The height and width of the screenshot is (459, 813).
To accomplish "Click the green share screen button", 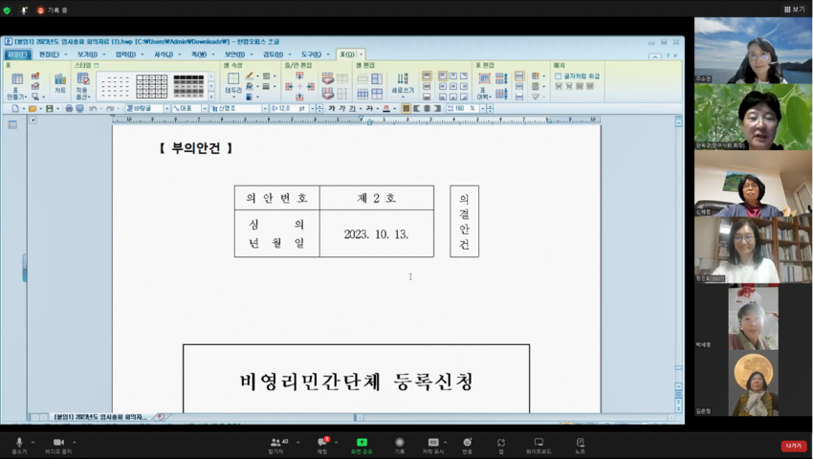I will [362, 443].
